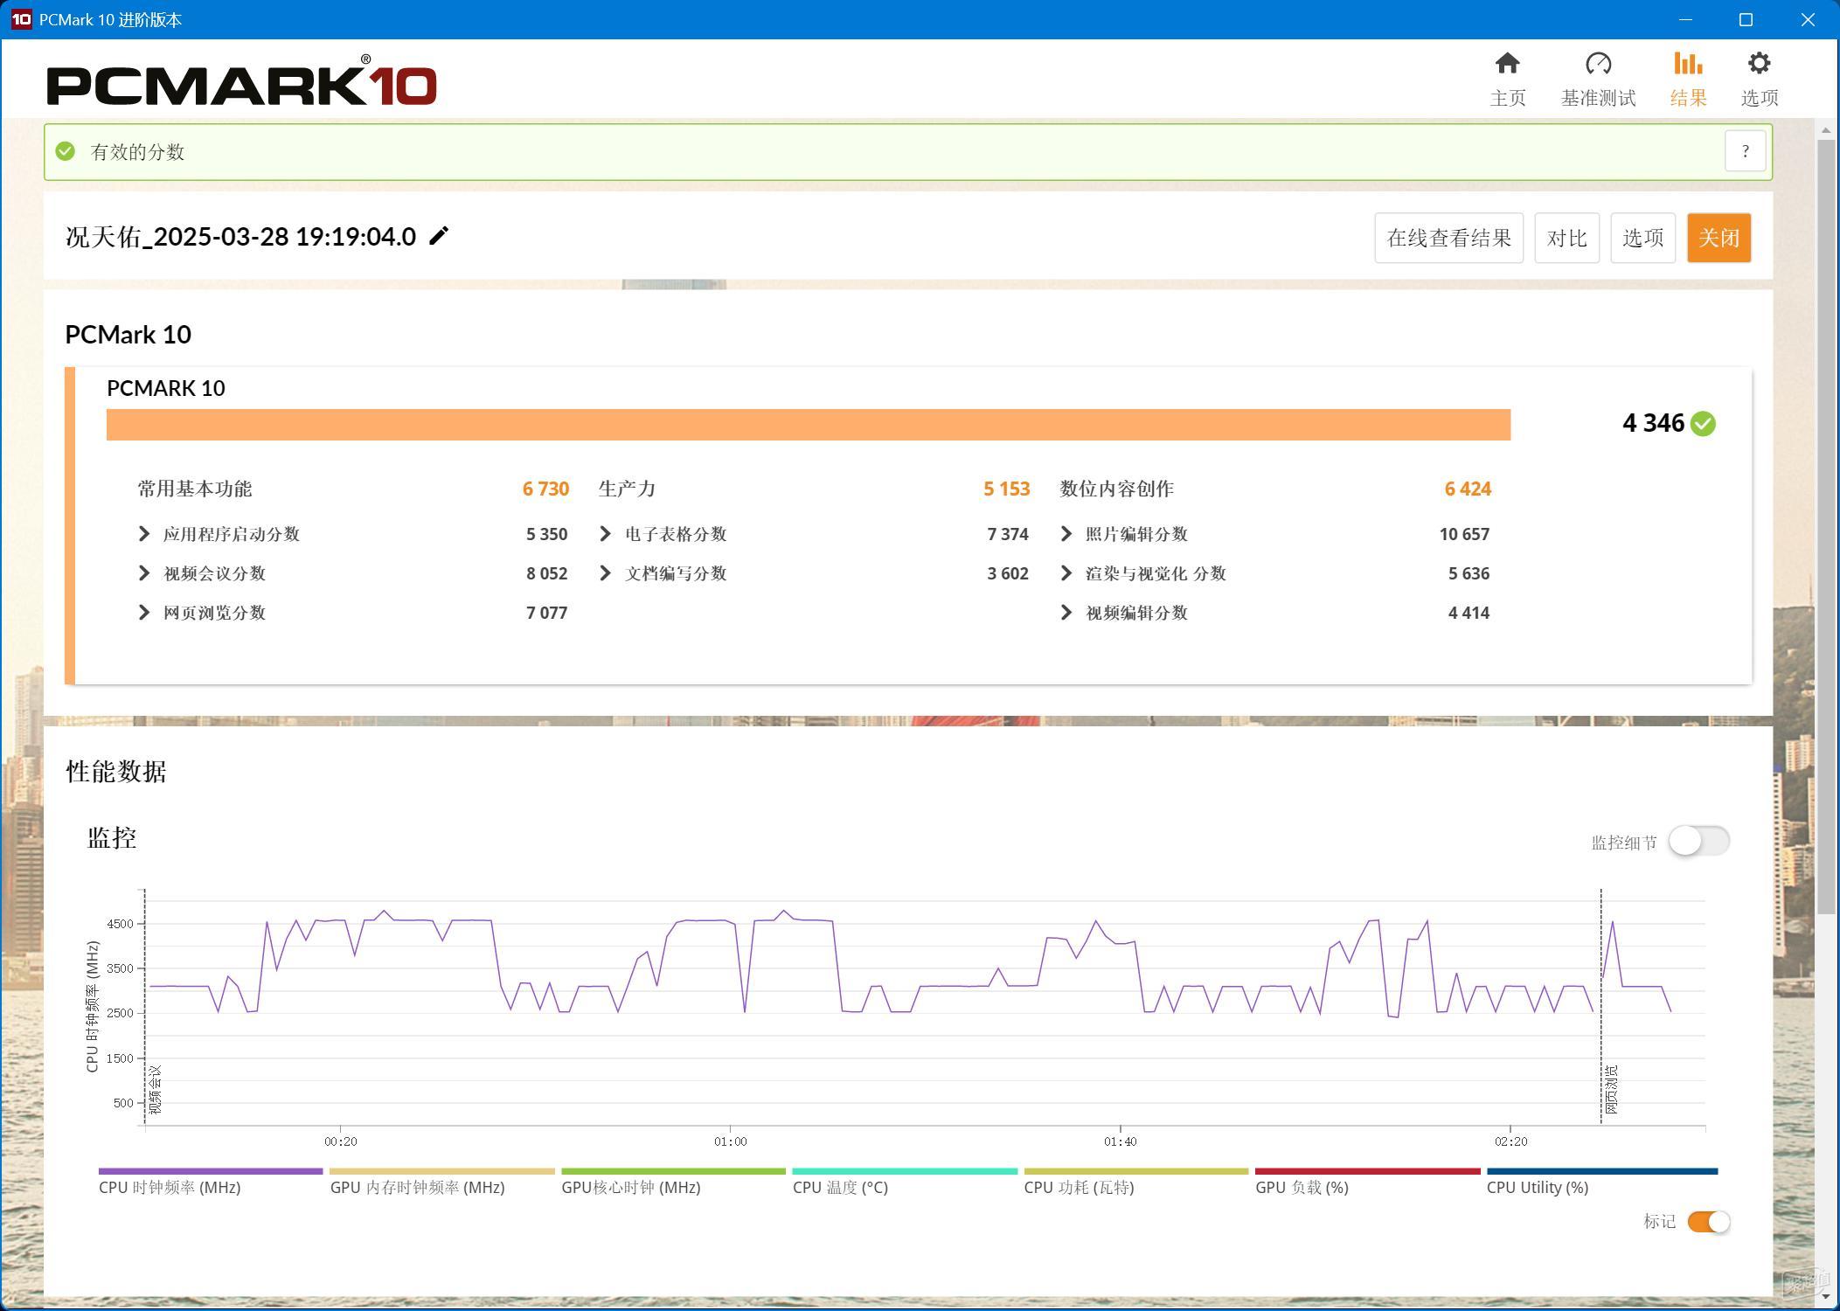Click 在线查看结果 button
The height and width of the screenshot is (1311, 1840).
coord(1448,238)
